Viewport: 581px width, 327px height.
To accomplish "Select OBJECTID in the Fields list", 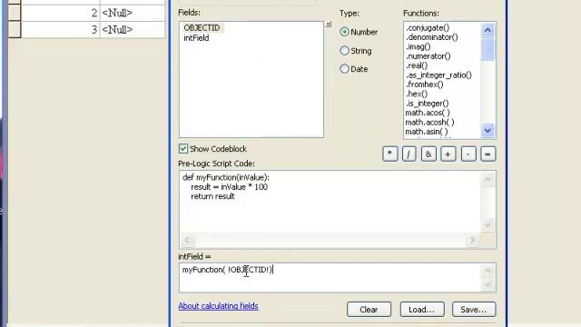I will coord(202,28).
